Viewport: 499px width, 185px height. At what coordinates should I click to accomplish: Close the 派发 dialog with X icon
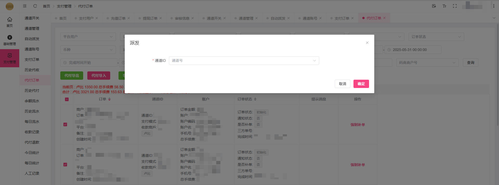point(367,43)
